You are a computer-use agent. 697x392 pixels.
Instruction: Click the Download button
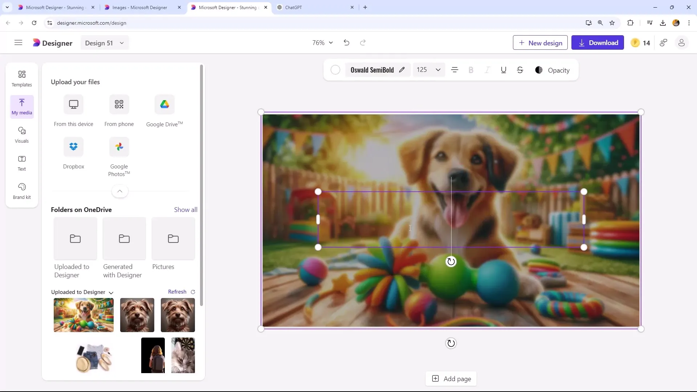(599, 42)
